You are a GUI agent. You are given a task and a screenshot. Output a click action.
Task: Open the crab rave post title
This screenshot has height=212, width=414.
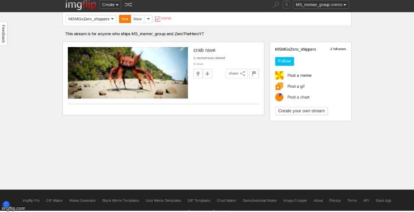(204, 50)
